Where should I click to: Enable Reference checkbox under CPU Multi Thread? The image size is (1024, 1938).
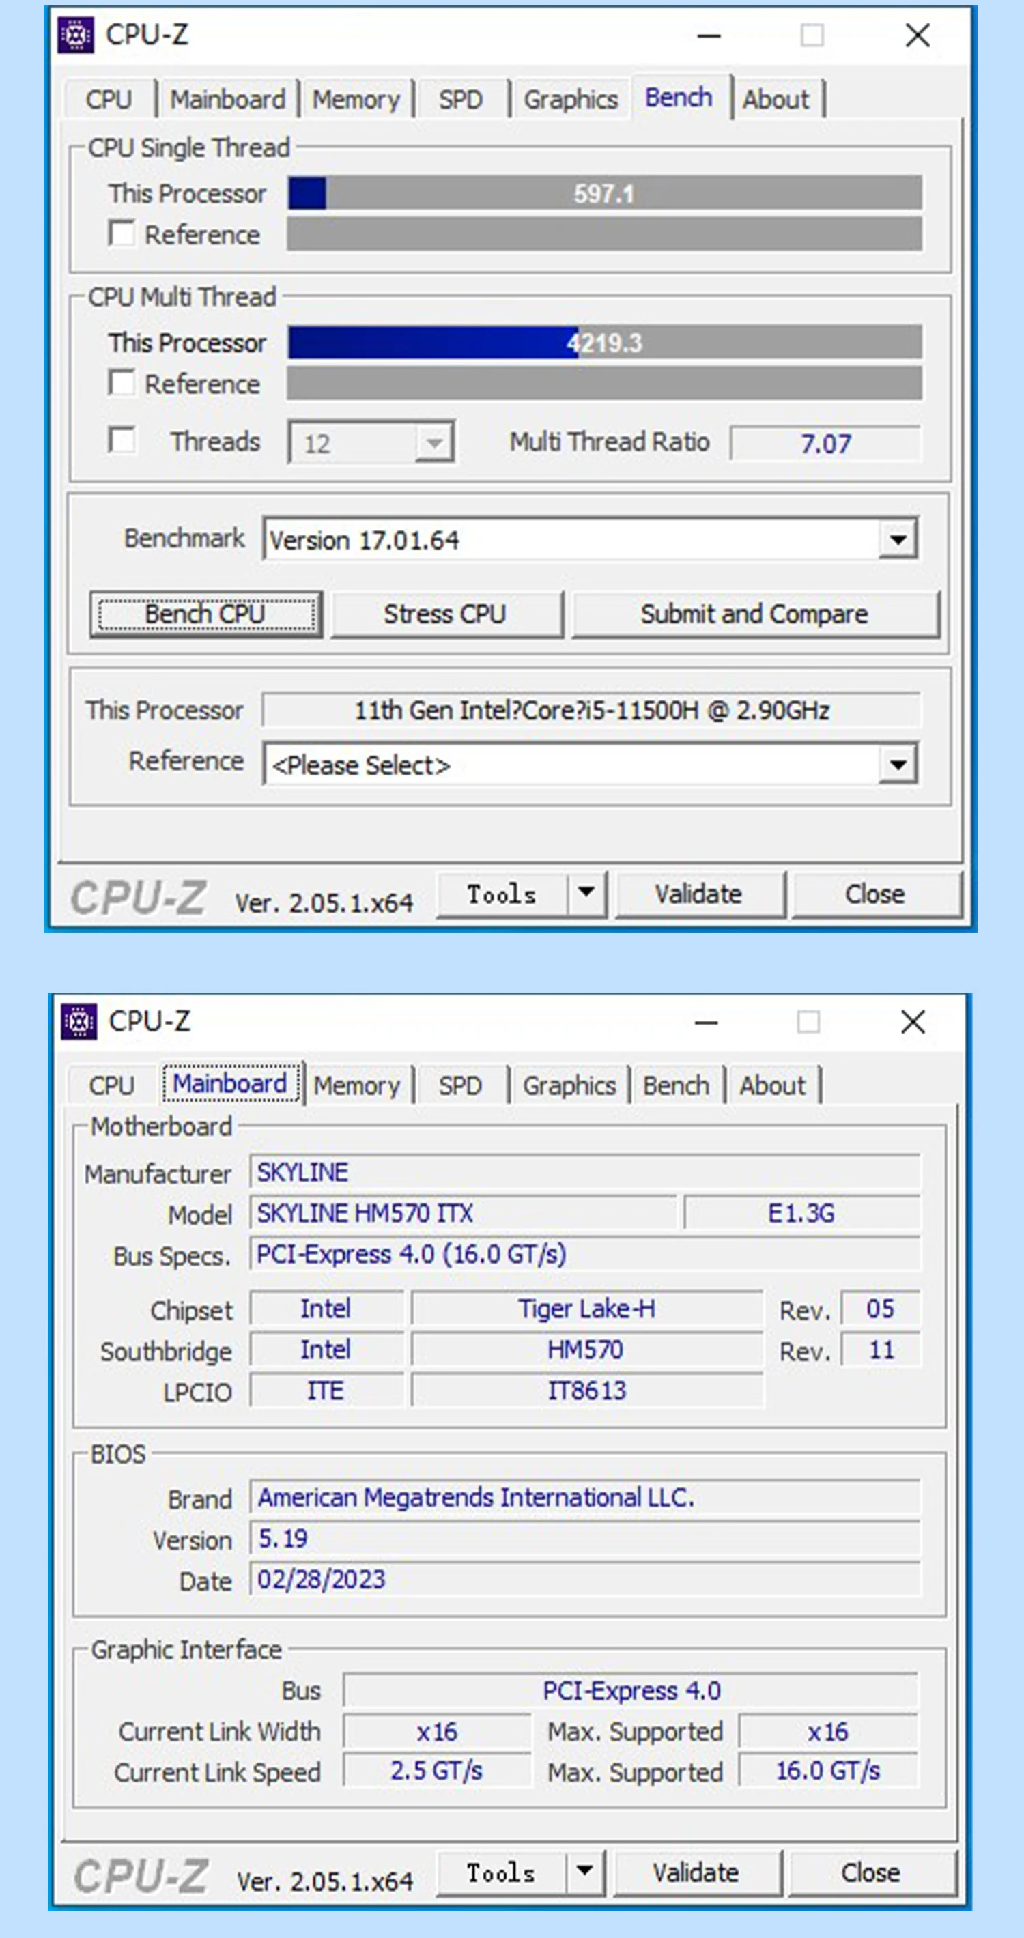coord(122,383)
